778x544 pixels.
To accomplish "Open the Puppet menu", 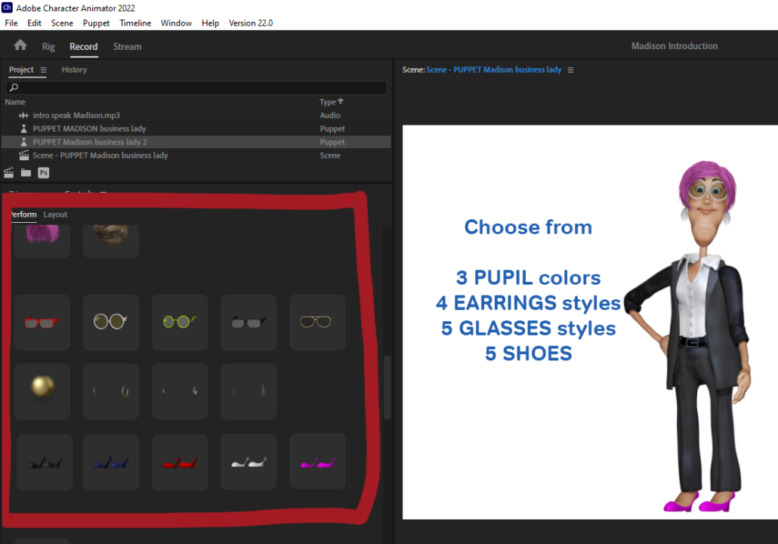I will [96, 23].
